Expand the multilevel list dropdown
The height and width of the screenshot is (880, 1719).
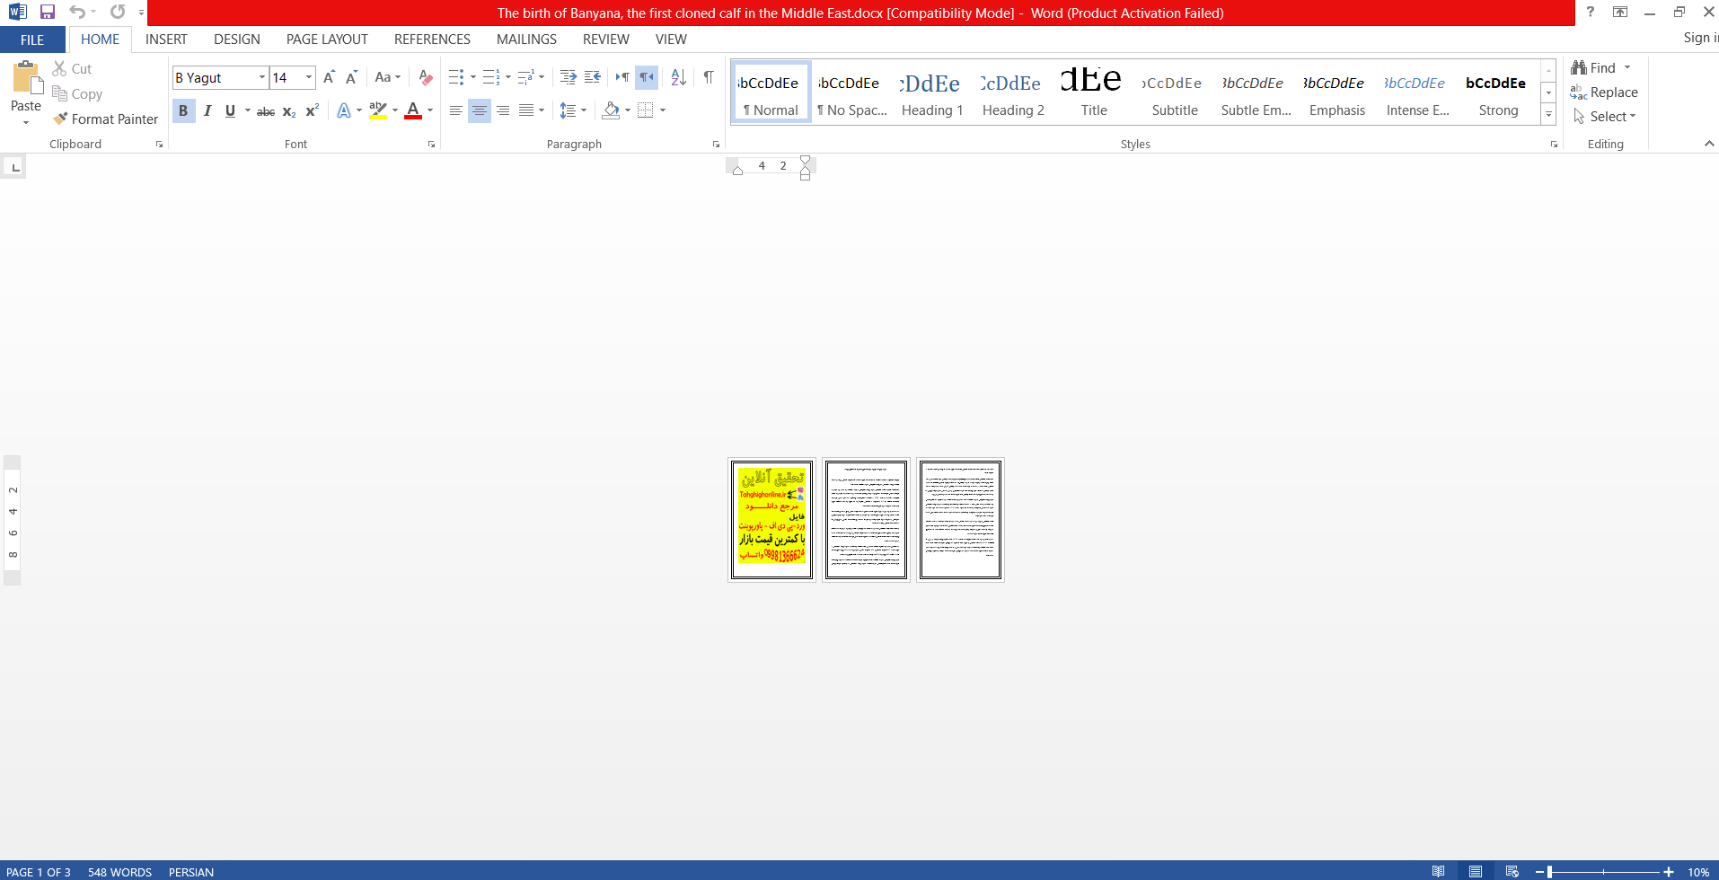click(x=542, y=77)
